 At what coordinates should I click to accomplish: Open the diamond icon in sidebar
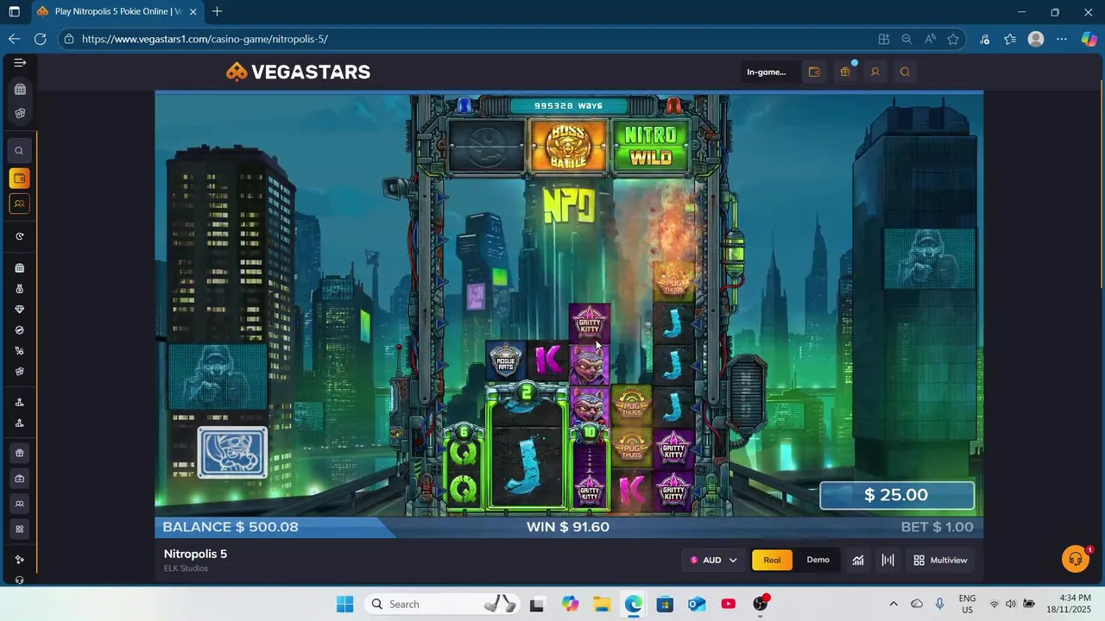click(19, 310)
